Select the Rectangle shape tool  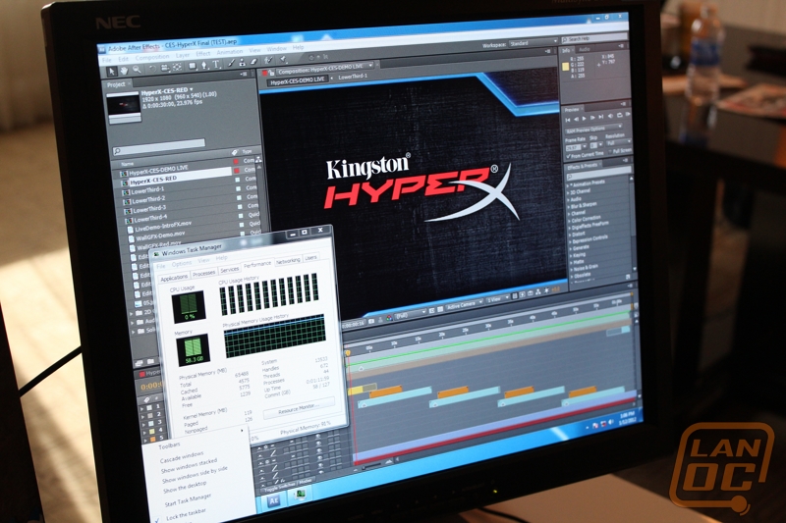pyautogui.click(x=193, y=66)
